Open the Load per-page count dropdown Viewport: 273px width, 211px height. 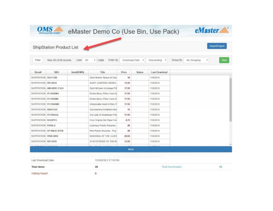click(90, 60)
